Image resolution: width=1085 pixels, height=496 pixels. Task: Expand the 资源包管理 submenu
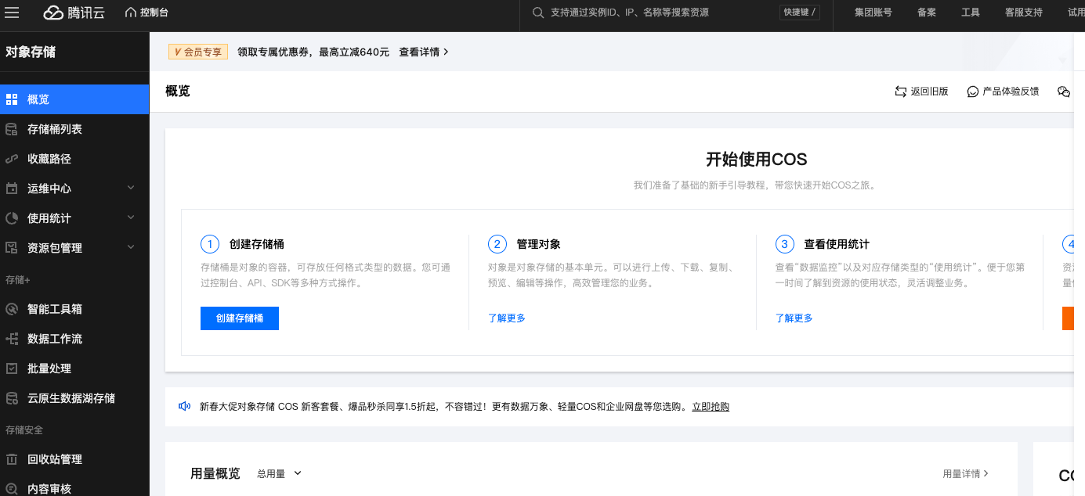[131, 247]
